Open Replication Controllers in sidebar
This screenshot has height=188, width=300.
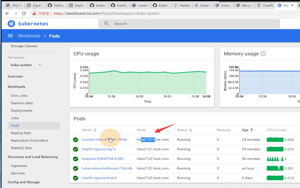[29, 140]
